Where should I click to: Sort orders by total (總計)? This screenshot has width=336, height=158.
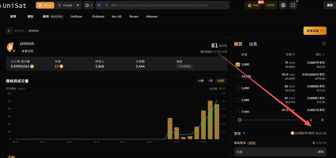(x=320, y=54)
